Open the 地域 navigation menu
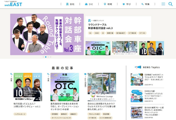Screen dimensions: 176x120 [108, 4]
